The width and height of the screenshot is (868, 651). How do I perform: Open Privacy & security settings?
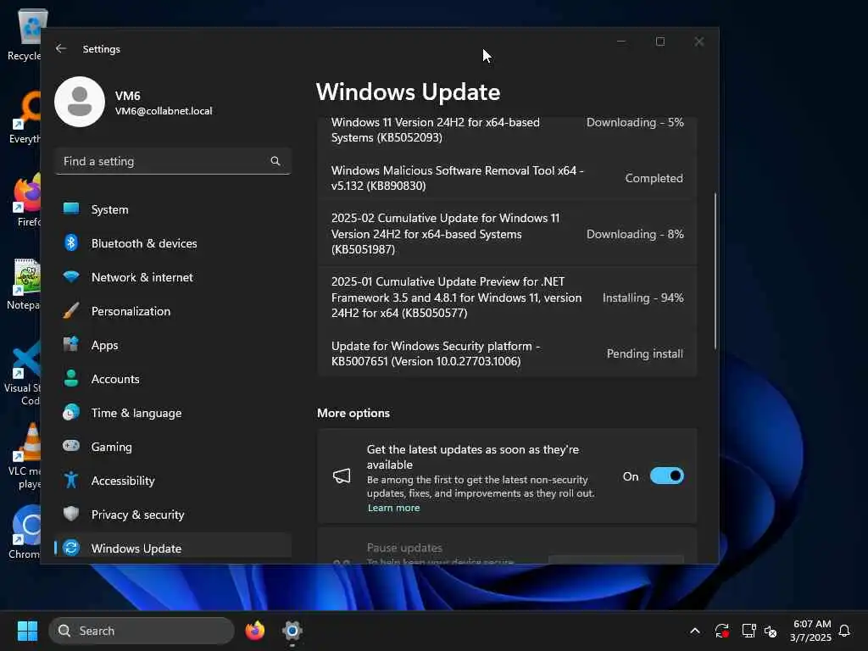[x=173, y=515]
